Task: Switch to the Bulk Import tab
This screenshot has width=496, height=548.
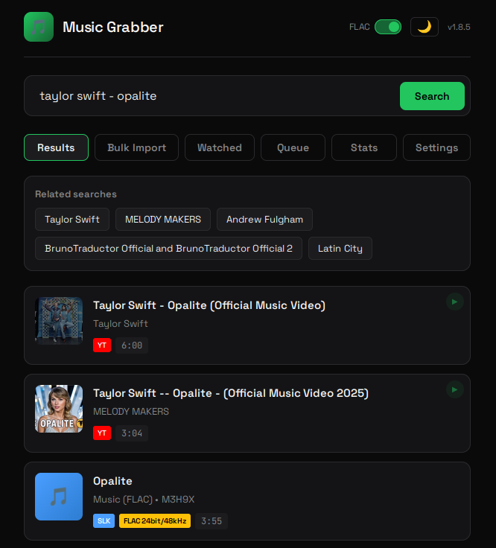Action: click(x=136, y=147)
